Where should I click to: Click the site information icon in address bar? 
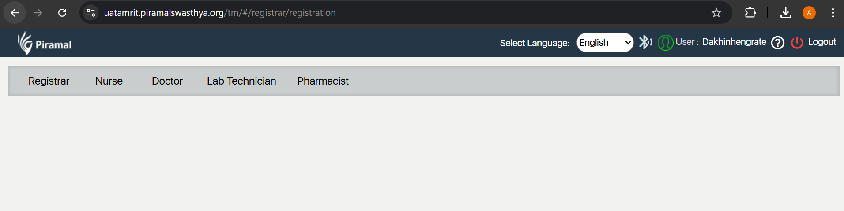point(91,13)
